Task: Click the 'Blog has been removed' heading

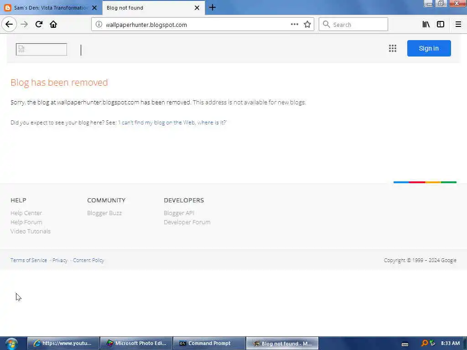Action: [x=59, y=82]
